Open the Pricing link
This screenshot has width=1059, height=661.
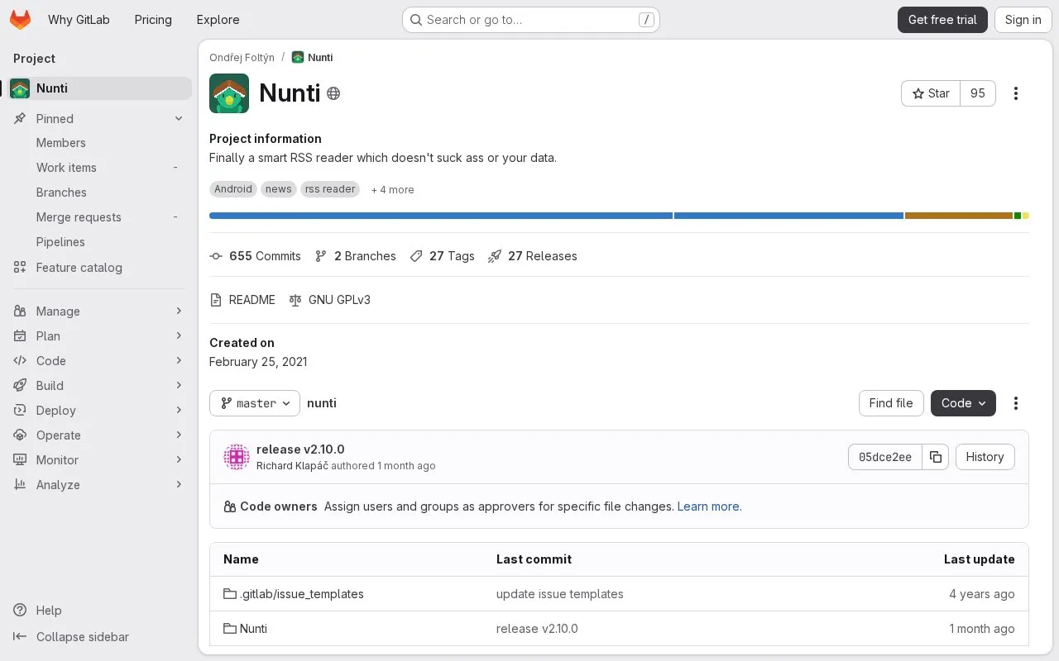coord(153,20)
